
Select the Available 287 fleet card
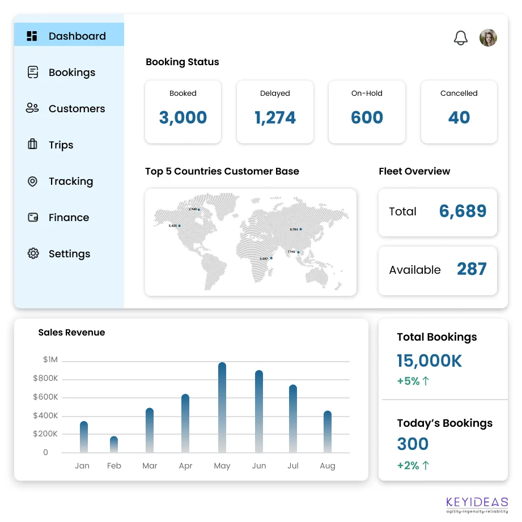tap(438, 270)
